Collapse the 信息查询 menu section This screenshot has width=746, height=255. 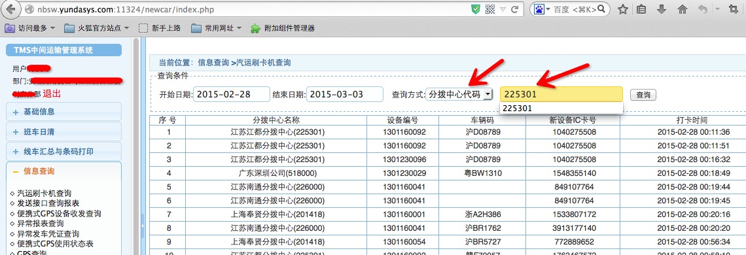coord(63,171)
